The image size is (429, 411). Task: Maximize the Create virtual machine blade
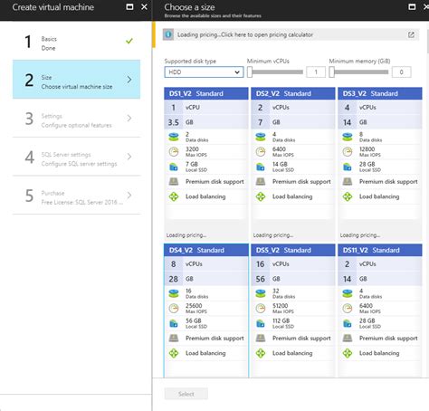click(x=129, y=6)
